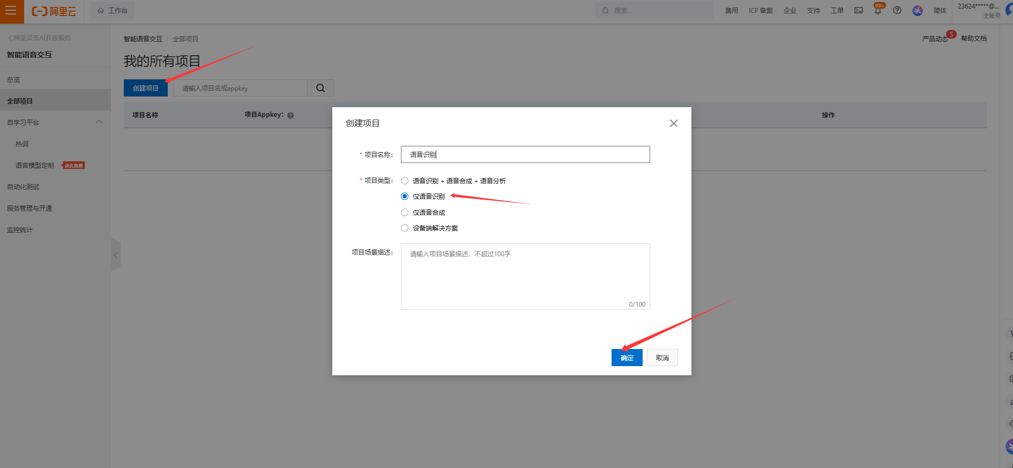Select 语音识别 + 语音合成 + 语音分析 radio option

click(405, 181)
